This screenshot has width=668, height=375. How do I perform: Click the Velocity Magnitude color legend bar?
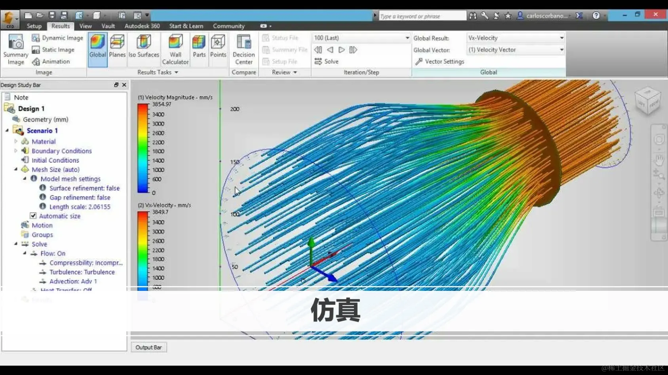point(143,148)
